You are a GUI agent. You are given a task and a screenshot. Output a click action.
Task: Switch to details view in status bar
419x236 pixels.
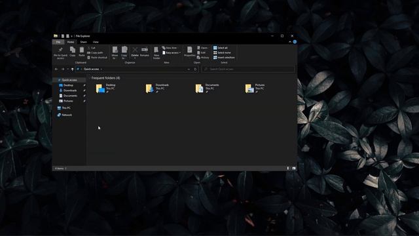pos(288,168)
